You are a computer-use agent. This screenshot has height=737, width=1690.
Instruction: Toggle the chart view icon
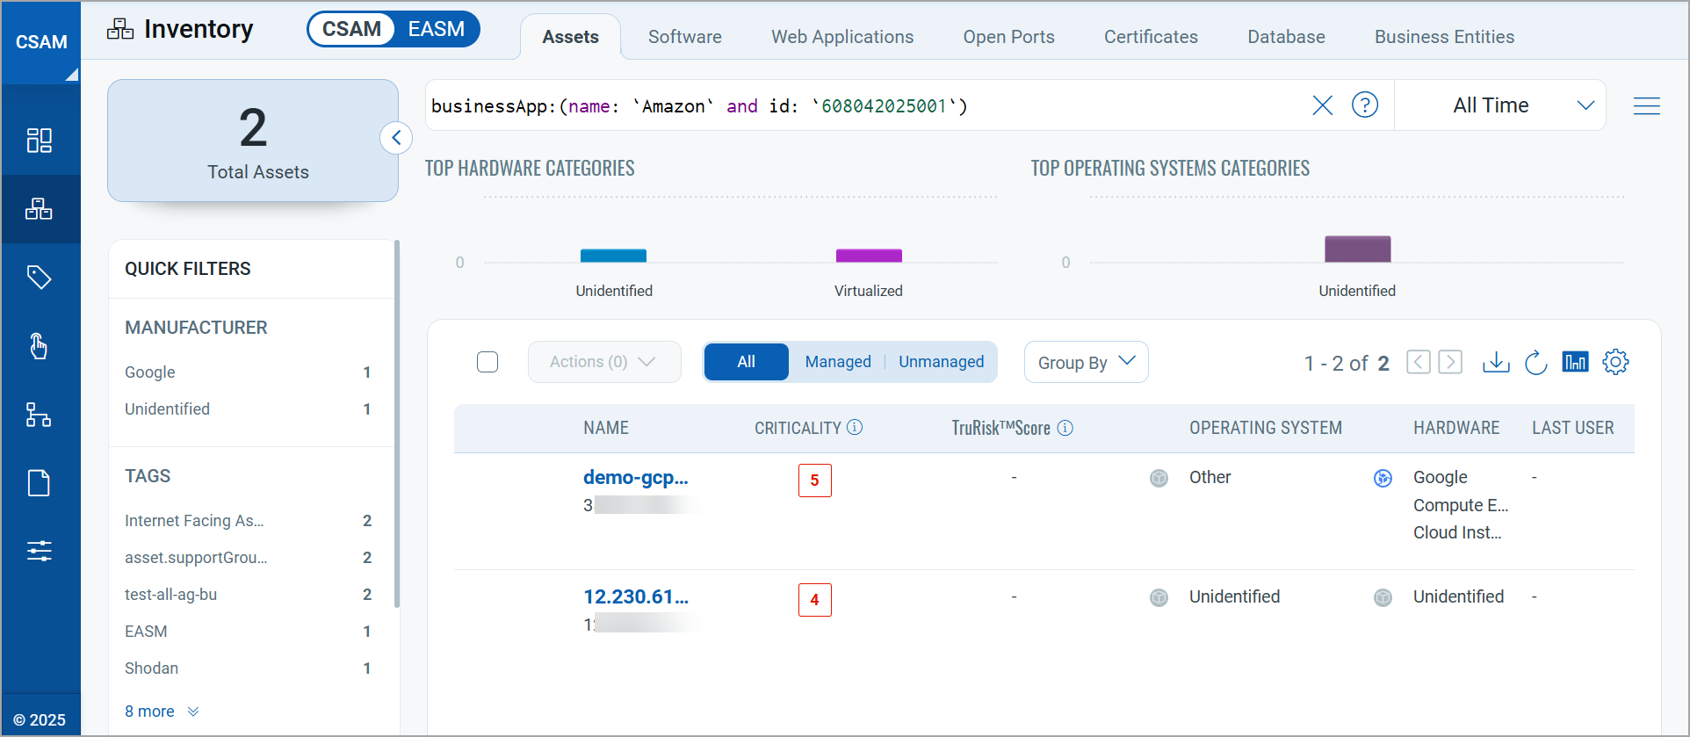[x=1576, y=362]
